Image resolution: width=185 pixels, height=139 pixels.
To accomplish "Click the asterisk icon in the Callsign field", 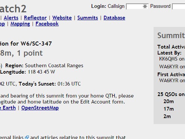I will point(145,6).
